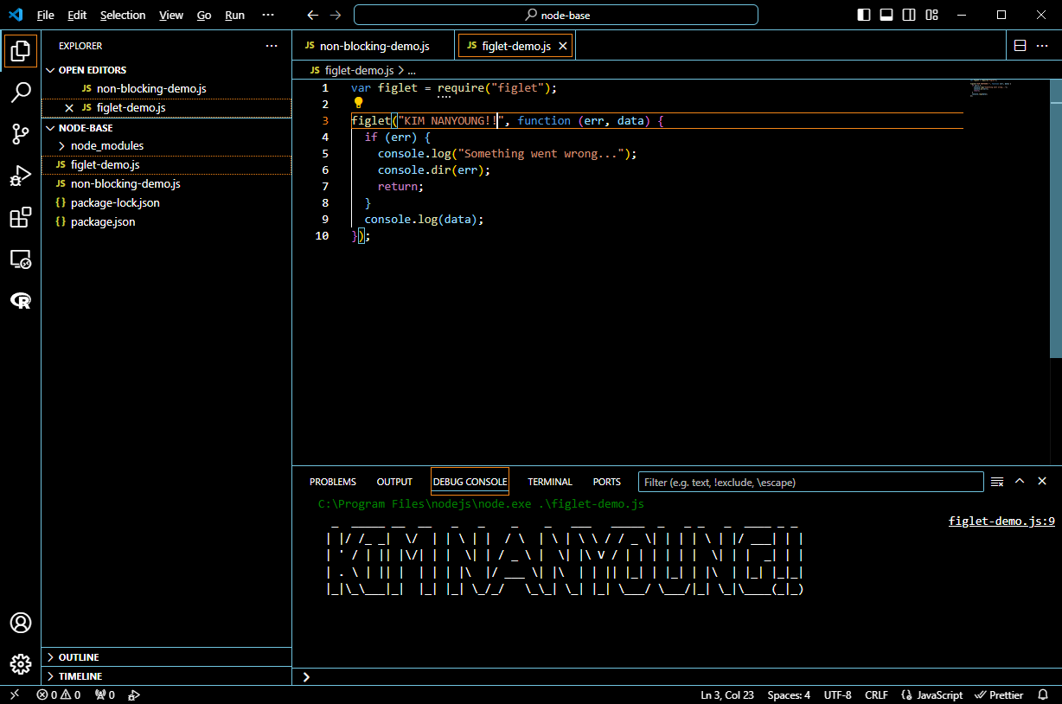The width and height of the screenshot is (1062, 704).
Task: Open Explorer Views and More Actions menu
Action: tap(272, 46)
